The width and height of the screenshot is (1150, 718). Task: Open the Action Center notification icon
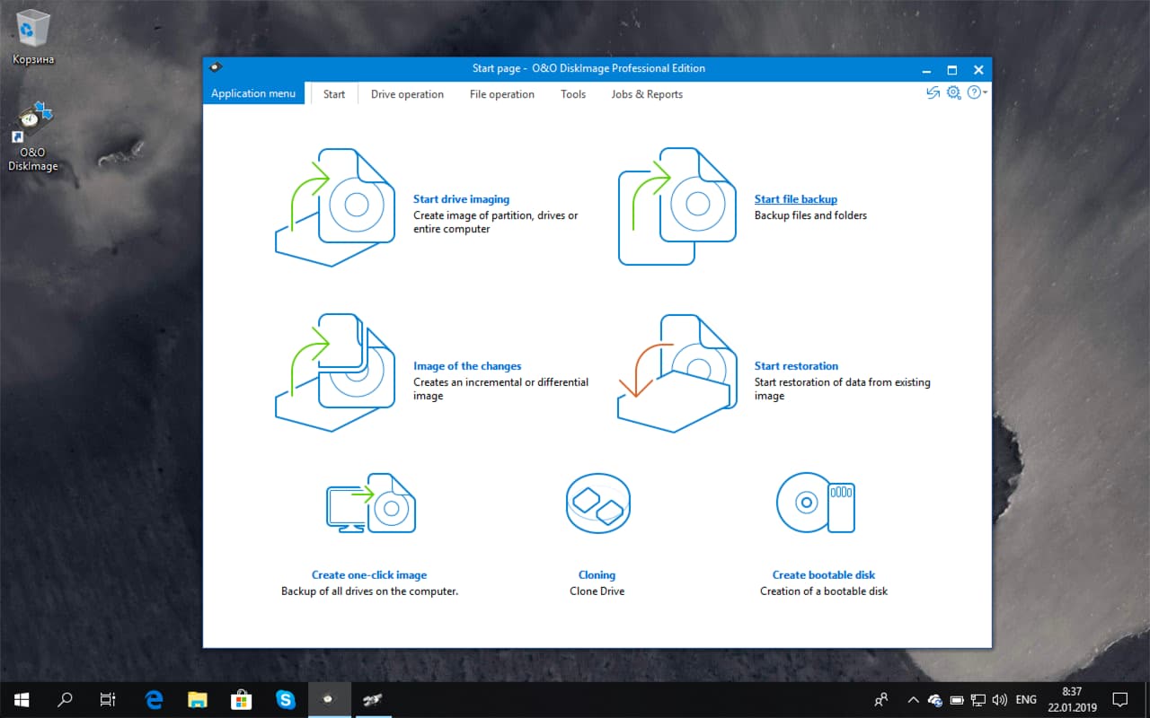coord(1120,699)
